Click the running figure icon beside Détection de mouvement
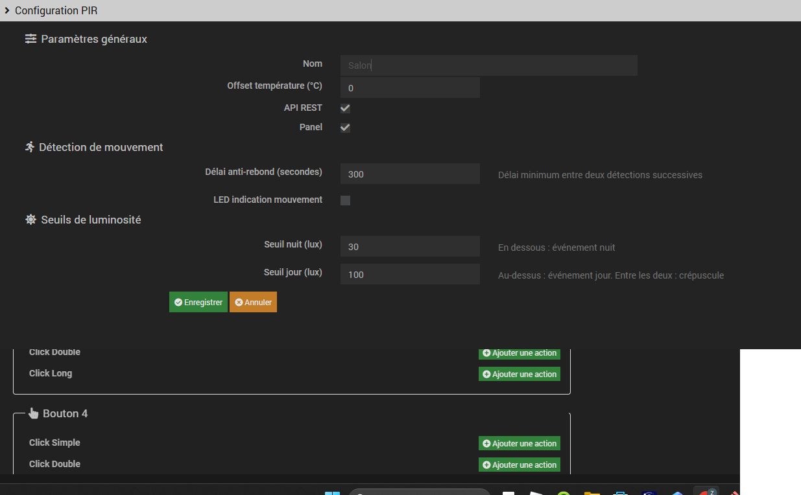 click(x=30, y=147)
